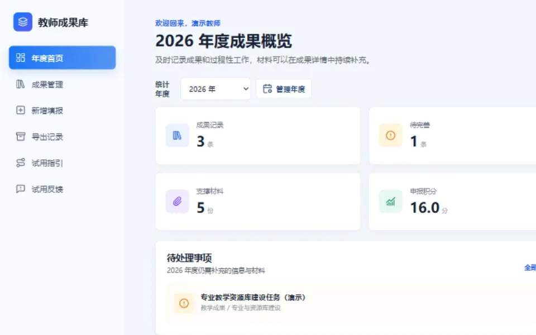536x335 pixels.
Task: Click the 申报积分 chart icon
Action: [x=390, y=202]
